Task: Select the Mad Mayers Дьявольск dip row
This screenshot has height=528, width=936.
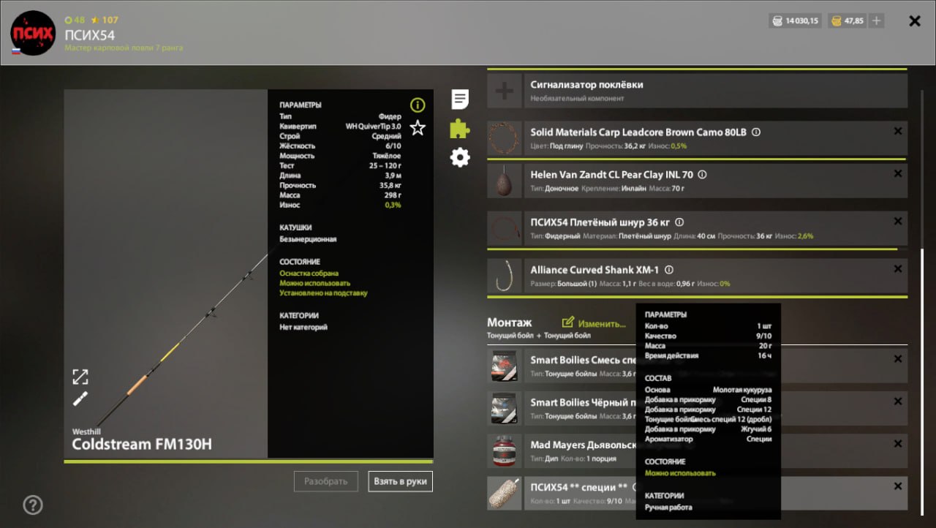Action: [697, 450]
